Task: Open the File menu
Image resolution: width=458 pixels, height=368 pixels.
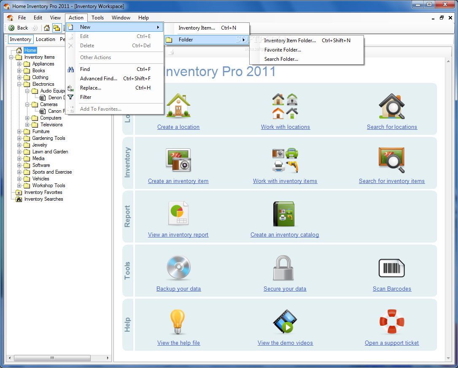Action: pos(22,18)
